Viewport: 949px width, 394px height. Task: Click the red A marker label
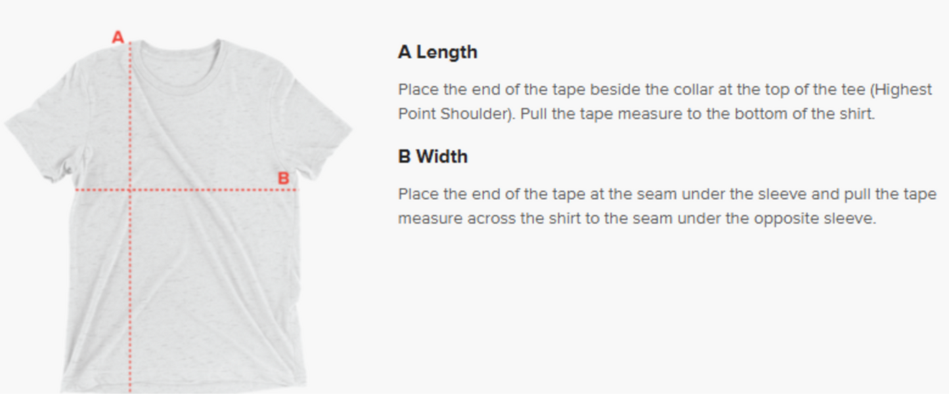click(118, 37)
